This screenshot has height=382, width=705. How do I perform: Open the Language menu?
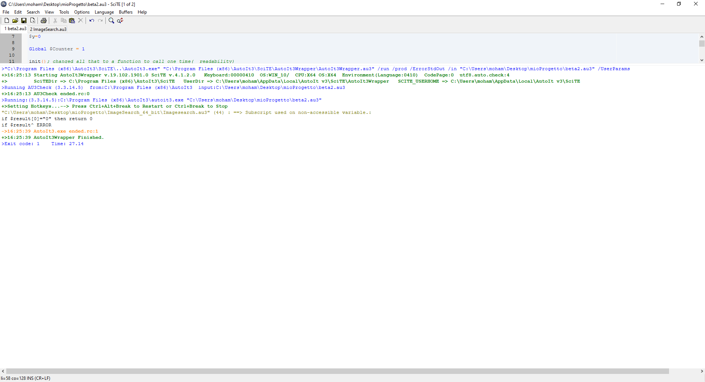(104, 12)
